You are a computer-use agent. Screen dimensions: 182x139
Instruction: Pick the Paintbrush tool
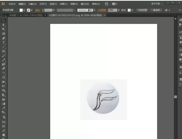(x=3, y=56)
